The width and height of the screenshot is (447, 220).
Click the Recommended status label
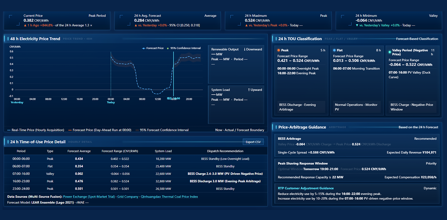425,138
